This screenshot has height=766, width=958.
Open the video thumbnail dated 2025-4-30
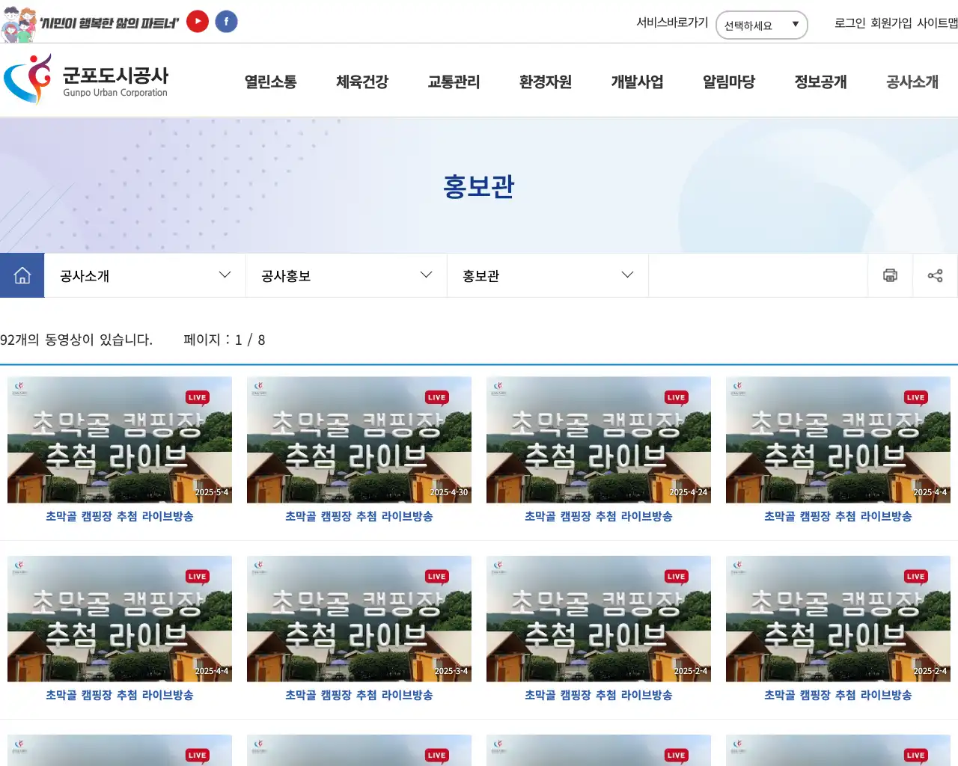tap(359, 440)
